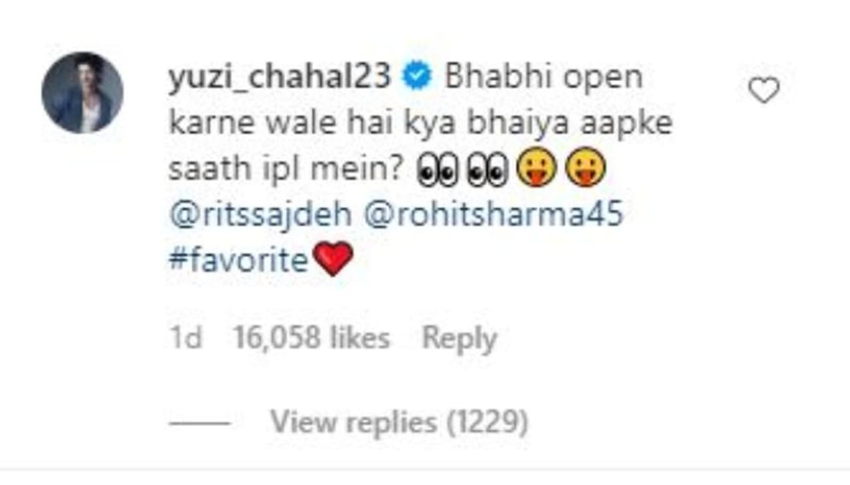Select the second eyes emoji
The height and width of the screenshot is (485, 850).
[x=488, y=171]
